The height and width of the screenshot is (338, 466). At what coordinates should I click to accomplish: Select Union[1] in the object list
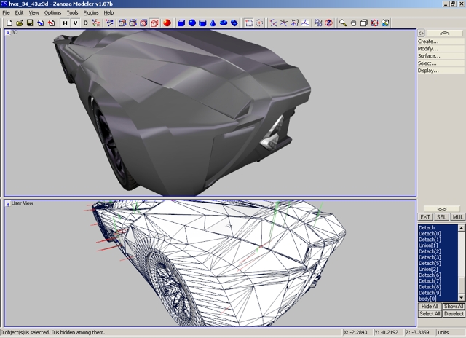430,245
